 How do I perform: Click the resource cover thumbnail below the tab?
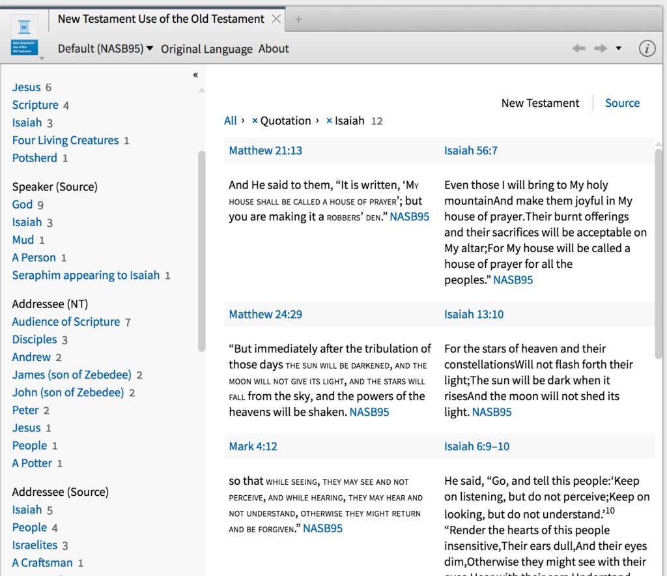24,34
